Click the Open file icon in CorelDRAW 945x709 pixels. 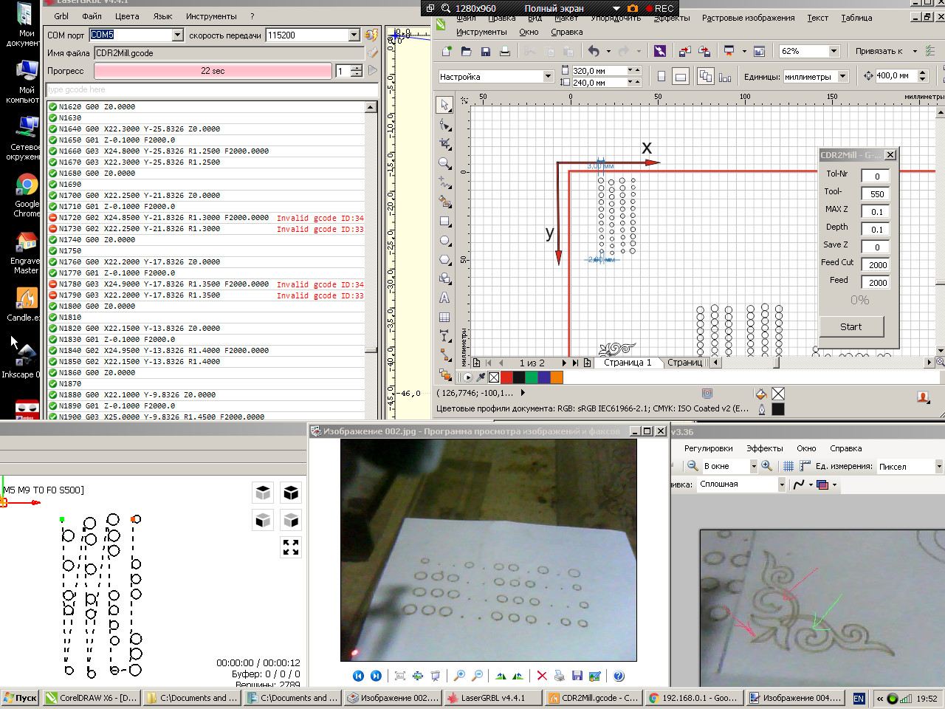[466, 51]
